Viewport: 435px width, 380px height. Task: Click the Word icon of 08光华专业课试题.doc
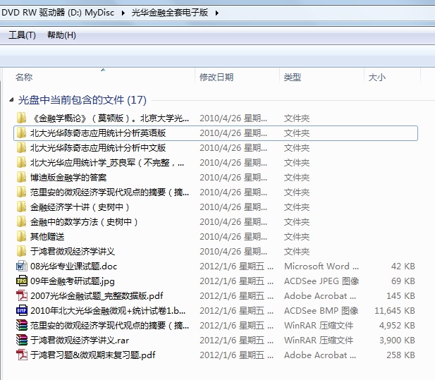(x=21, y=266)
